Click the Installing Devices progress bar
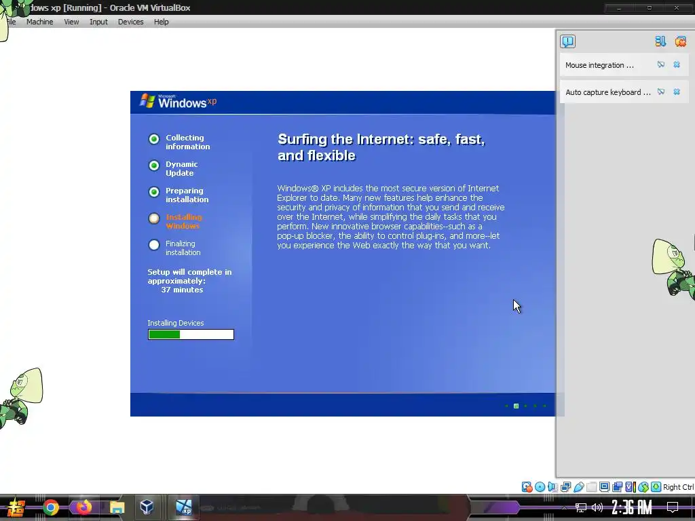This screenshot has height=521, width=695. pos(191,334)
